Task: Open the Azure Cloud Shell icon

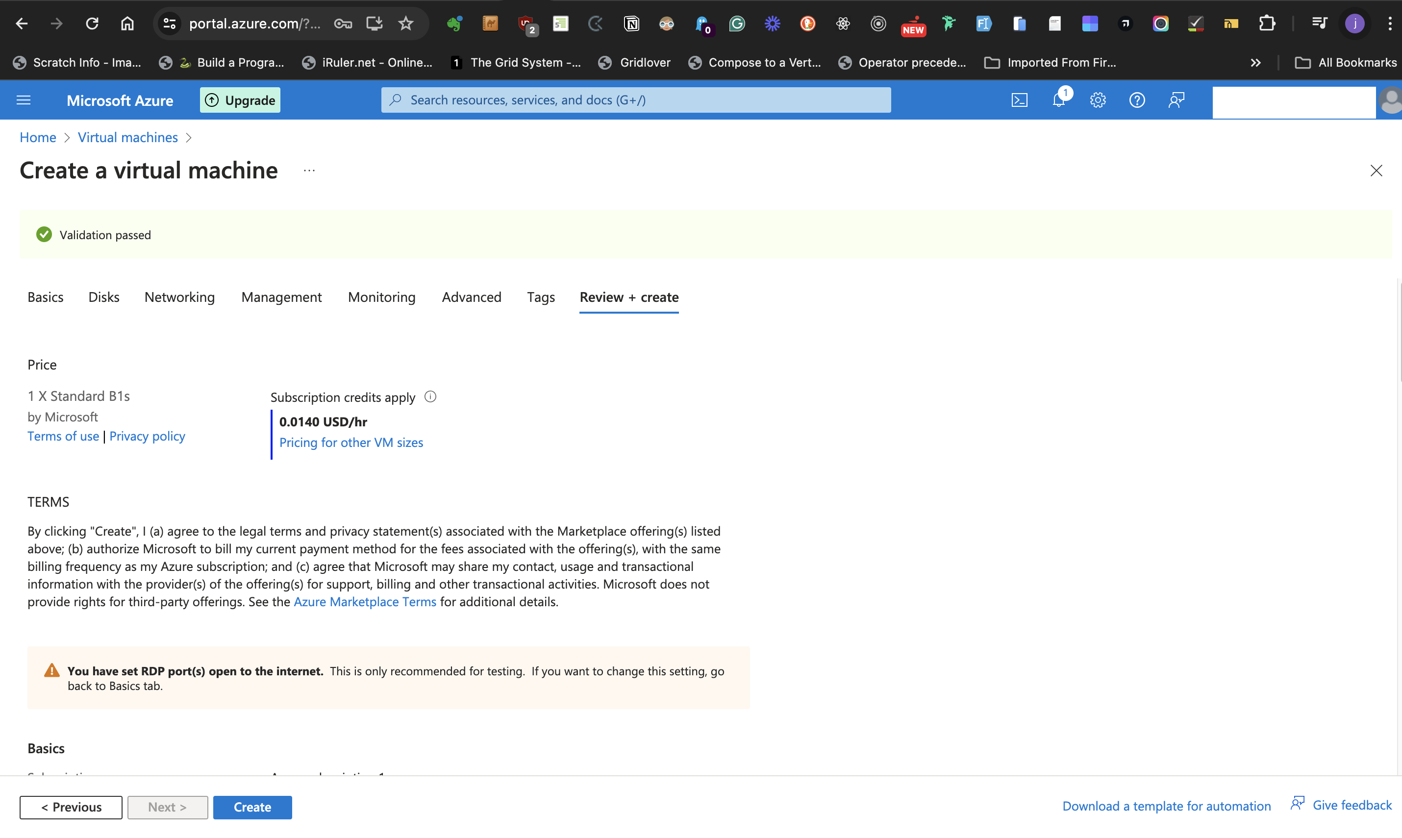Action: tap(1019, 100)
